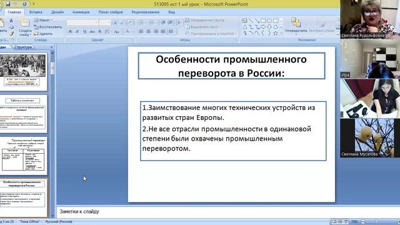
Task: Open the Change Case Aa dropdown
Action: pyautogui.click(x=117, y=32)
